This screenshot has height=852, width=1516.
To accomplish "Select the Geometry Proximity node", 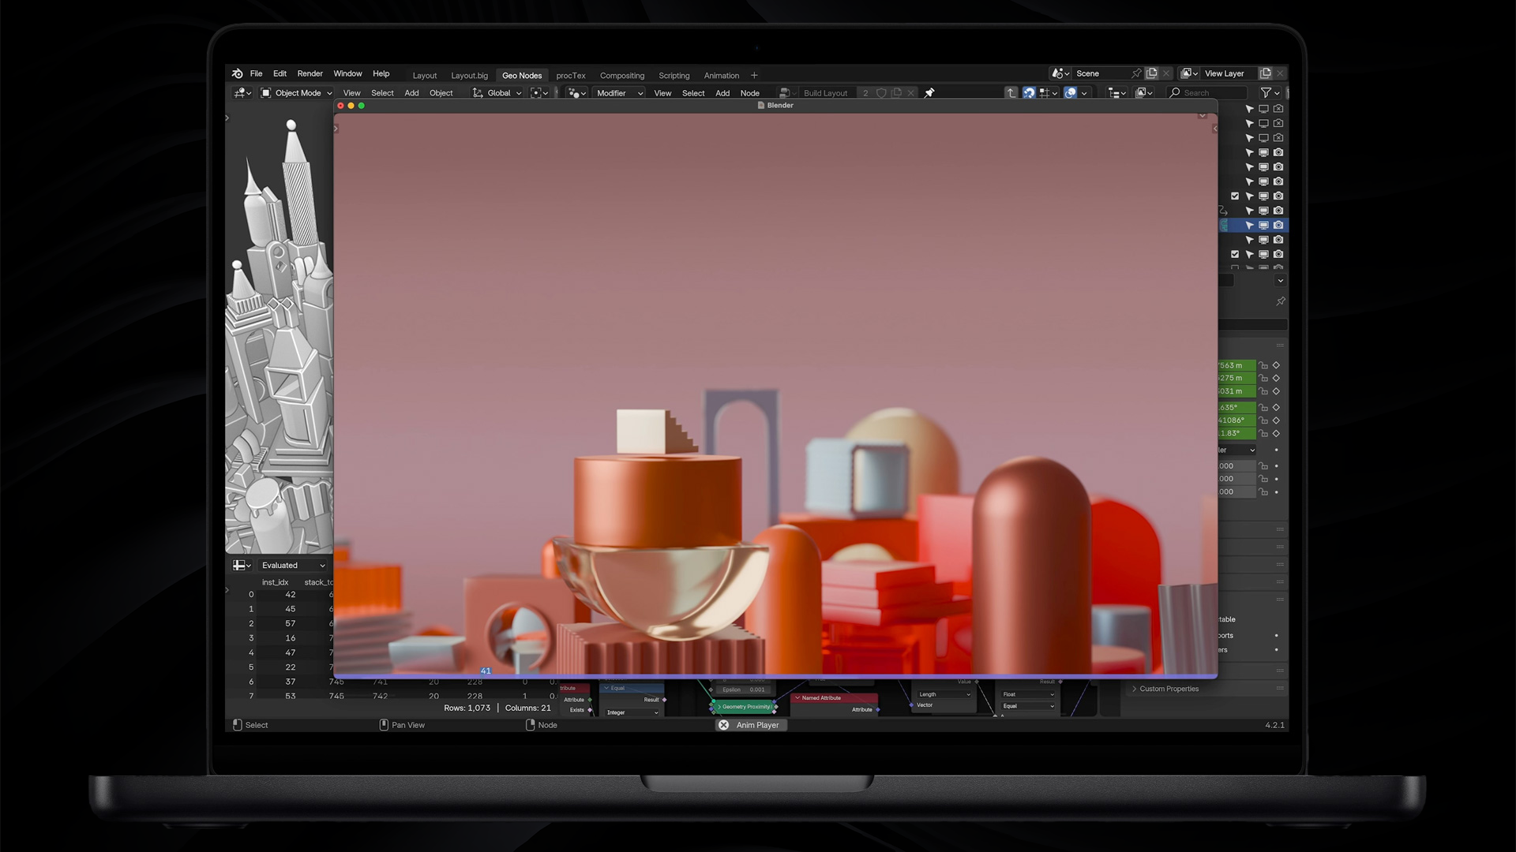I will (x=744, y=707).
